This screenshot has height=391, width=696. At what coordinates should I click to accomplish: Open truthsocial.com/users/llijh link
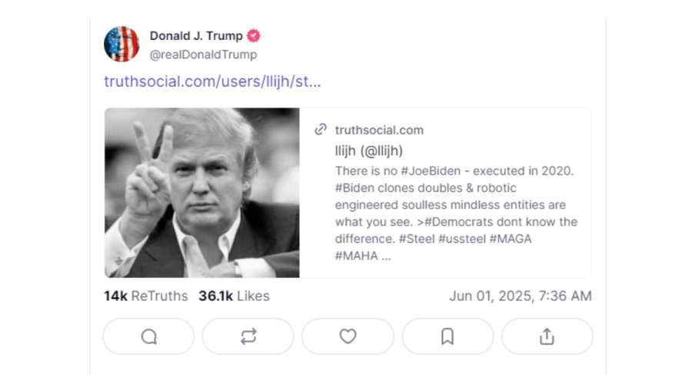[212, 81]
